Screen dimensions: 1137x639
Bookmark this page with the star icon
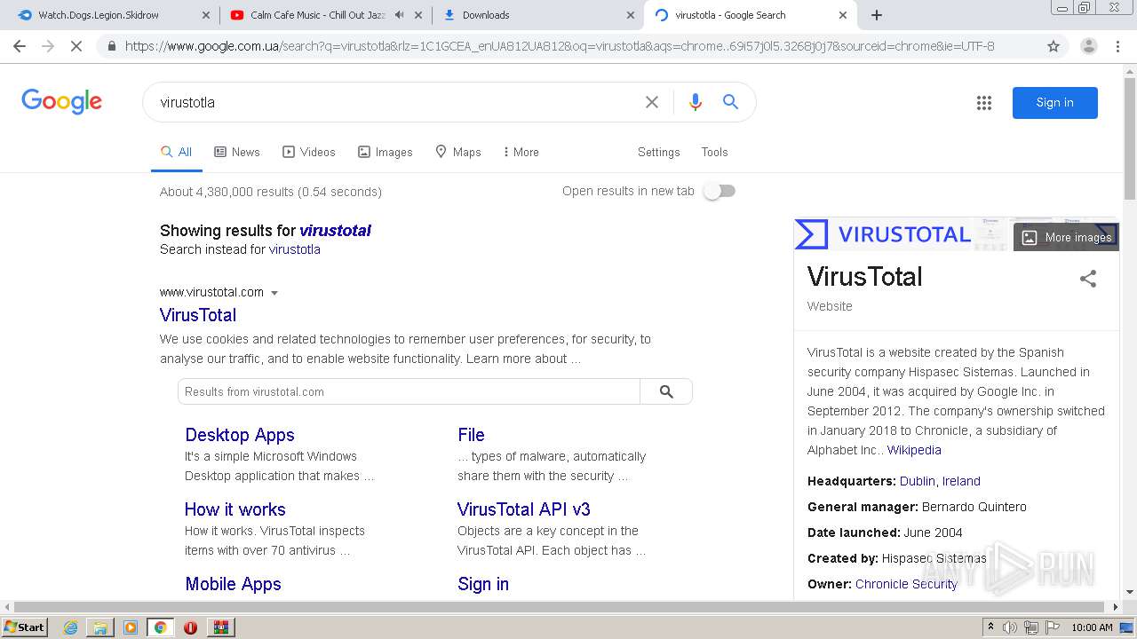1054,46
